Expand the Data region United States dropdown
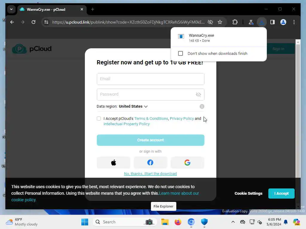This screenshot has height=229, width=306. tap(133, 106)
